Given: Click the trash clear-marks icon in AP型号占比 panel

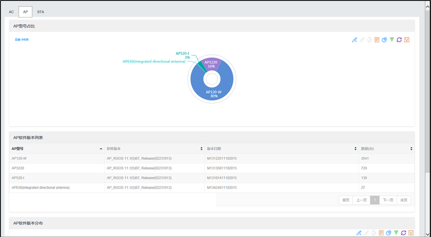Looking at the screenshot, I should [370, 40].
